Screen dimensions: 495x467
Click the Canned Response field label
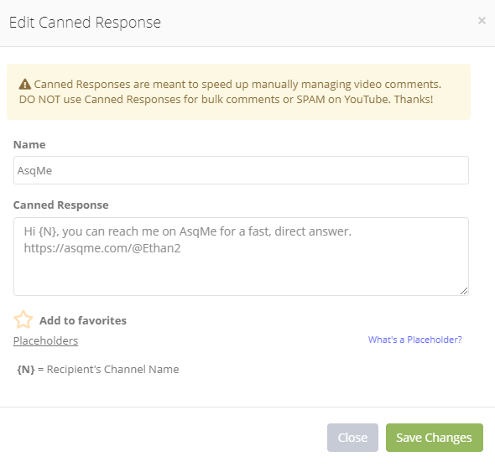(61, 205)
